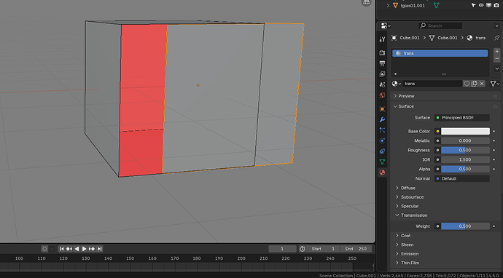Open the Render properties tab

(x=382, y=53)
